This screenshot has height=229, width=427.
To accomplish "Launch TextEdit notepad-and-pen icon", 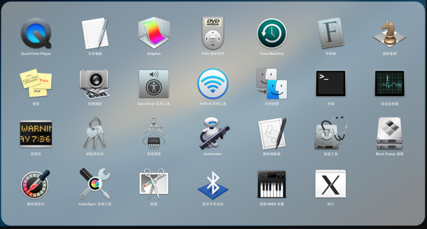I will (x=95, y=33).
